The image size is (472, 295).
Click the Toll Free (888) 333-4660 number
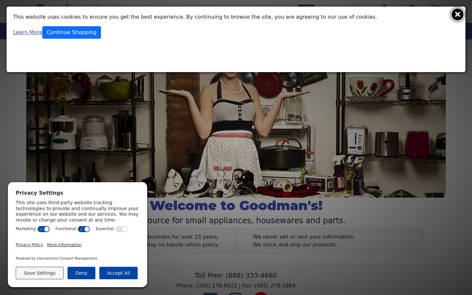(x=236, y=275)
